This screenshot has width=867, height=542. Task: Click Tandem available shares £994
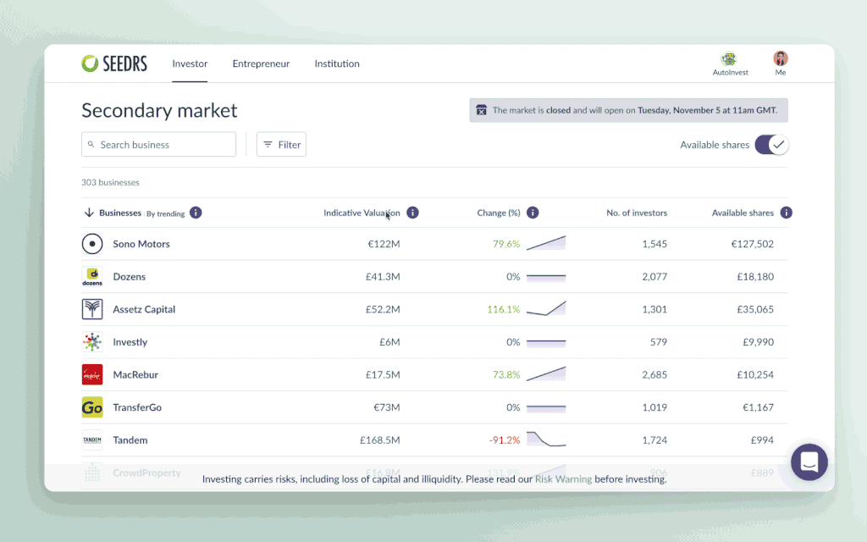(762, 440)
